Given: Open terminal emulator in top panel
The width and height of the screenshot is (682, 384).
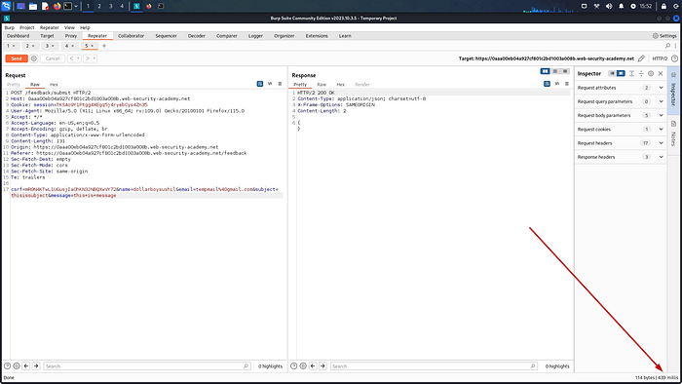Looking at the screenshot, I should click(68, 6).
